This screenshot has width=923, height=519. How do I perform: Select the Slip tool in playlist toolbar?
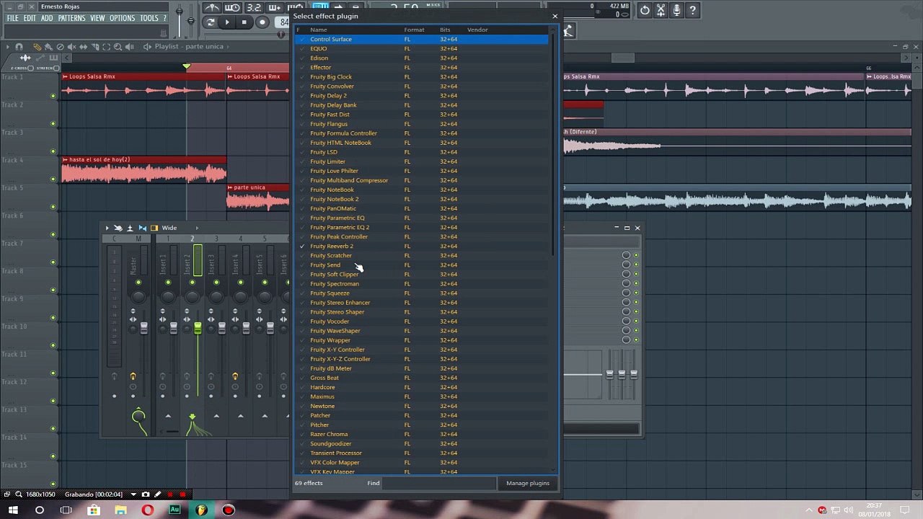pos(84,47)
